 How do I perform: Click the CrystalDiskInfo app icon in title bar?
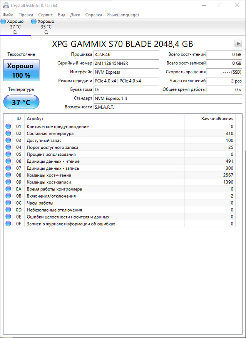pyautogui.click(x=6, y=6)
